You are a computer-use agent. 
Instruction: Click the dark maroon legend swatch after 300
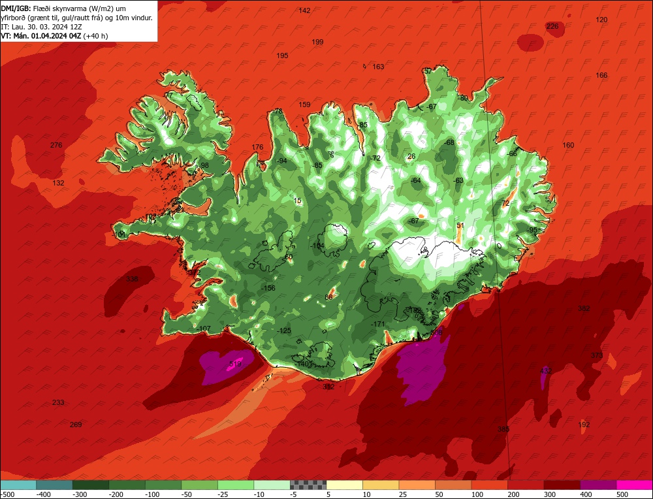pyautogui.click(x=562, y=485)
